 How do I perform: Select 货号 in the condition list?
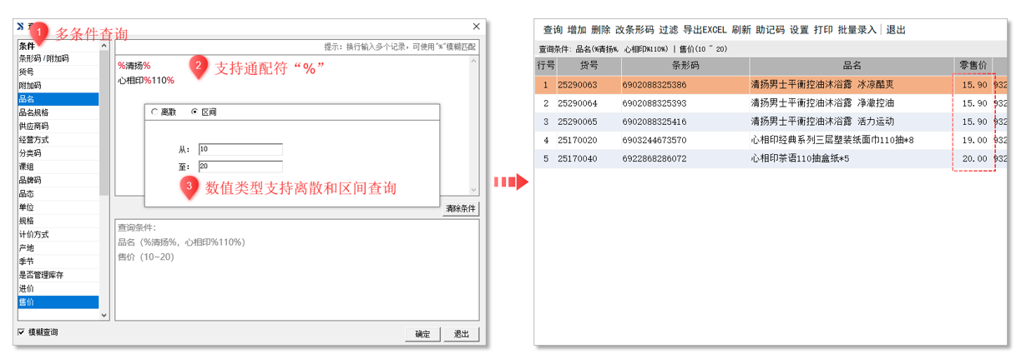(58, 72)
